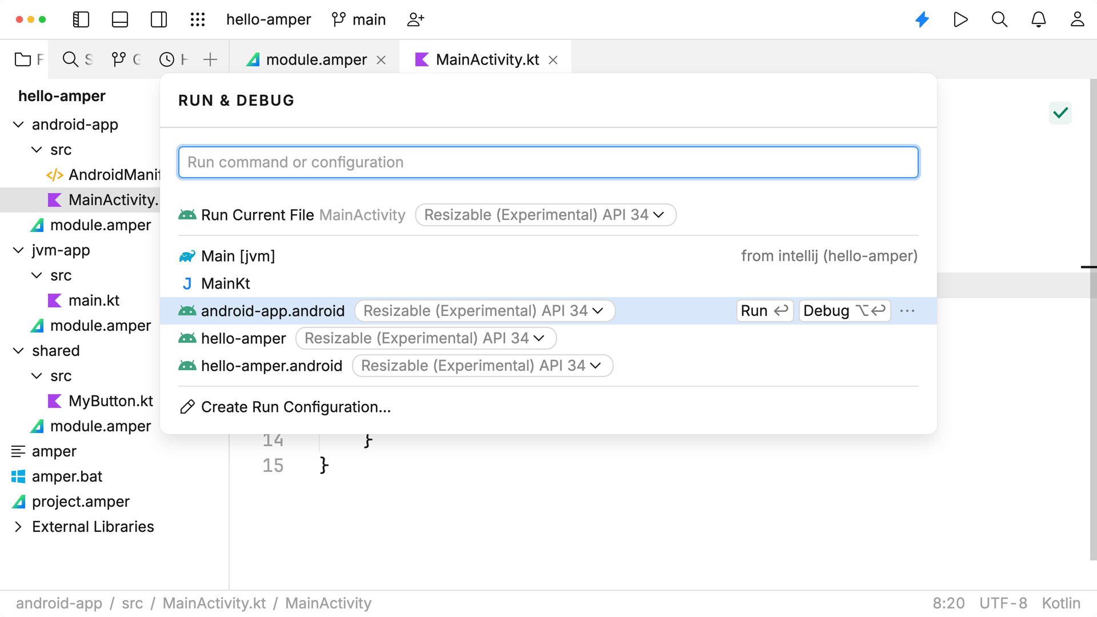Click Kotlin language in status bar
Viewport: 1097px width, 617px height.
coord(1061,603)
